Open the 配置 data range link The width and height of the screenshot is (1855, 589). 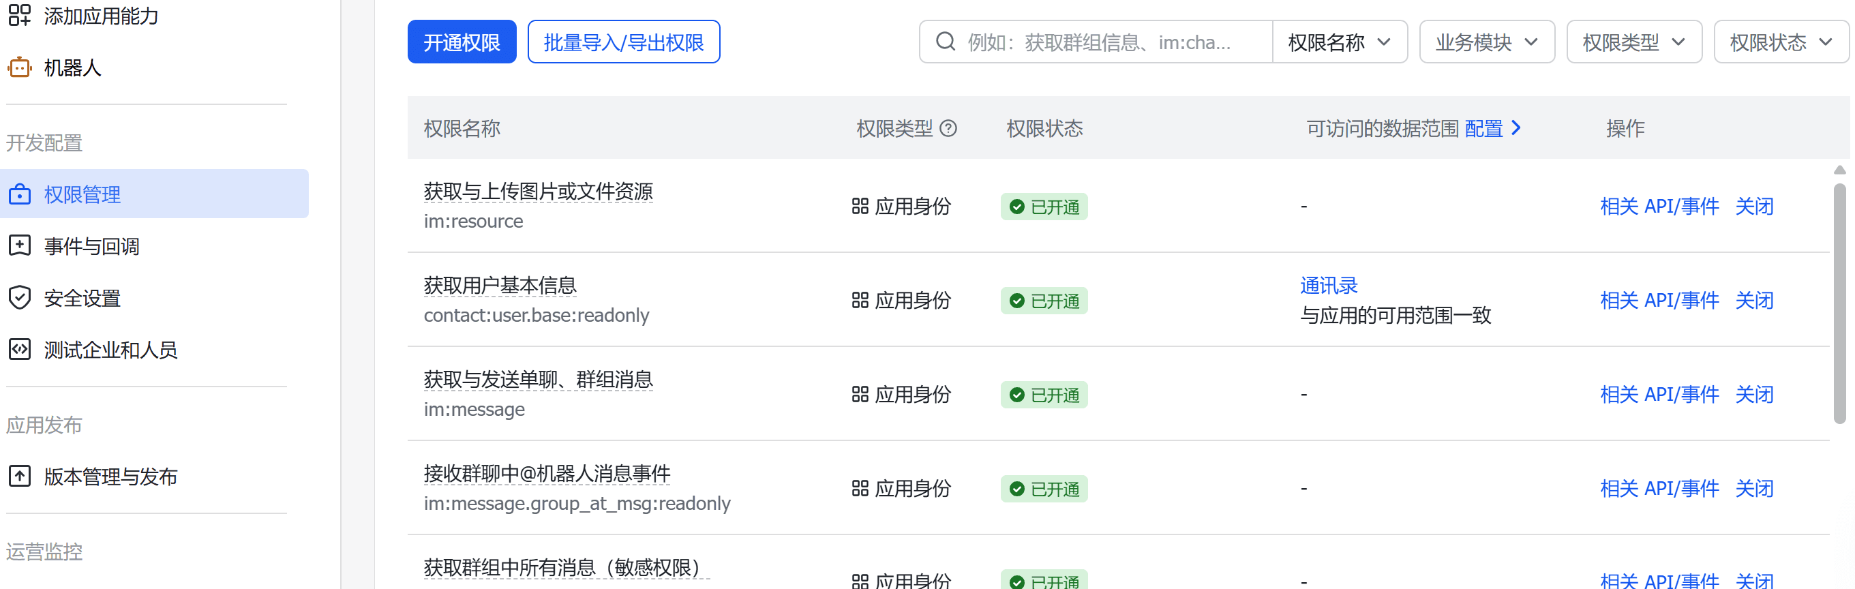[1492, 128]
